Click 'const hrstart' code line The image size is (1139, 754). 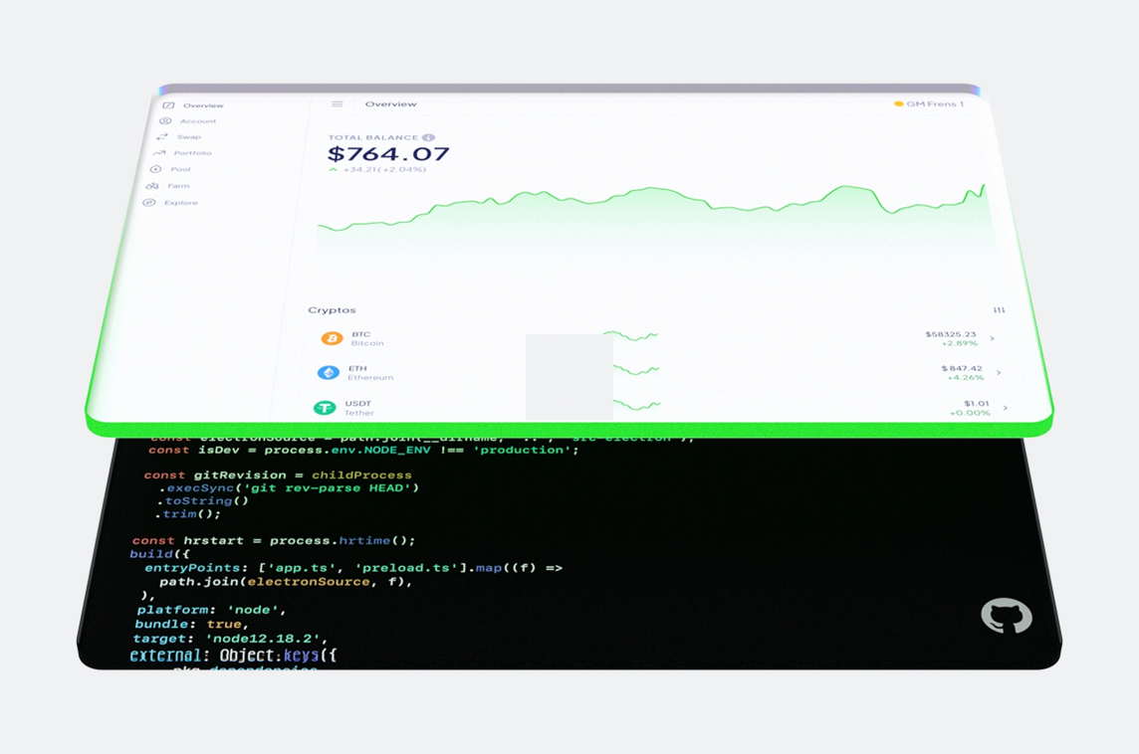[x=274, y=541]
